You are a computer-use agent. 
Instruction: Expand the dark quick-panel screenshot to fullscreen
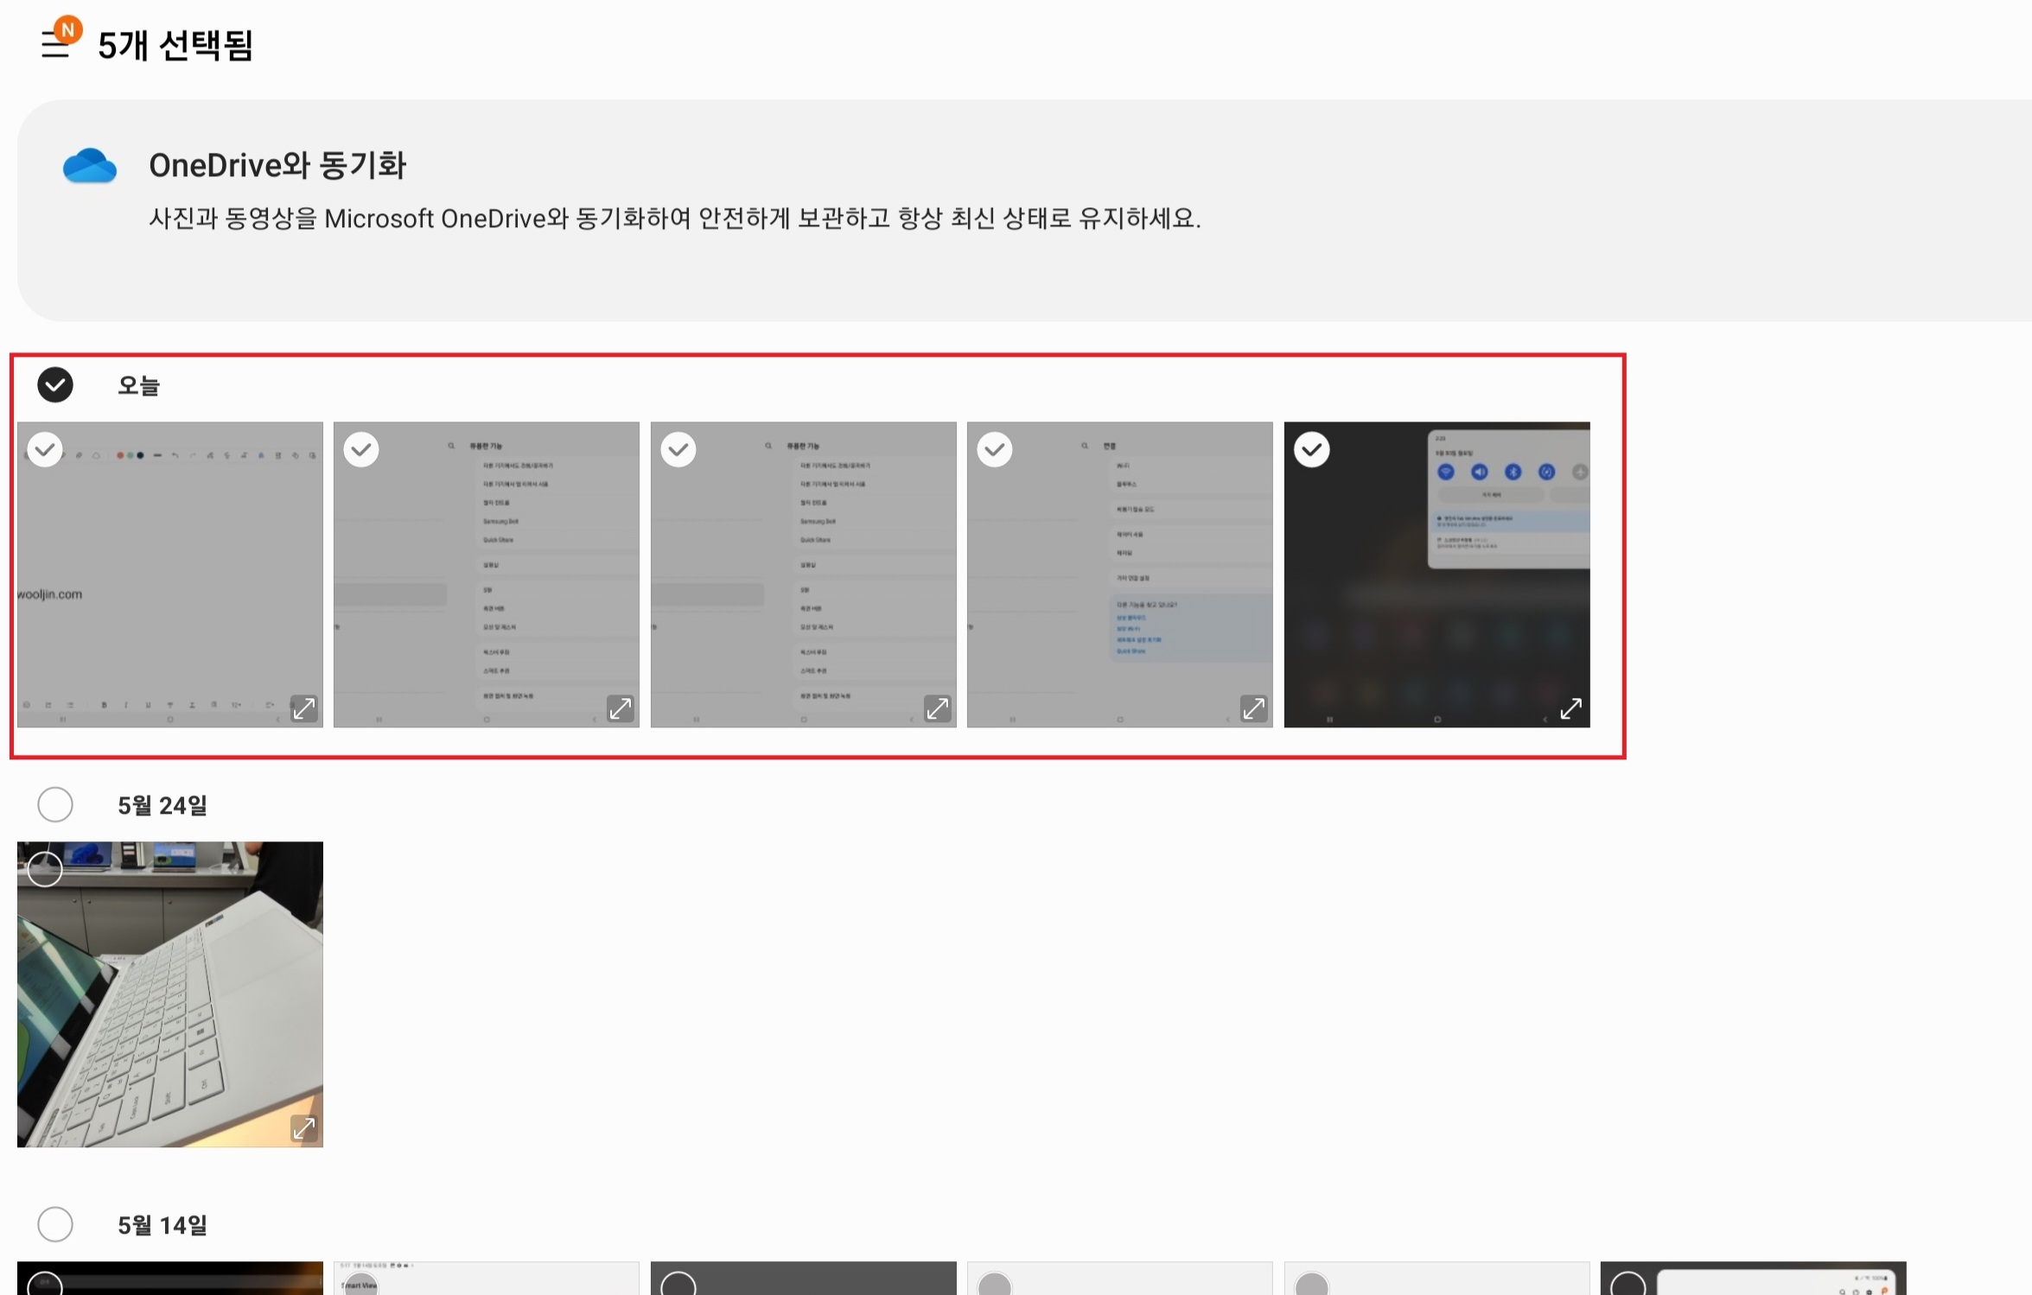(x=1570, y=708)
